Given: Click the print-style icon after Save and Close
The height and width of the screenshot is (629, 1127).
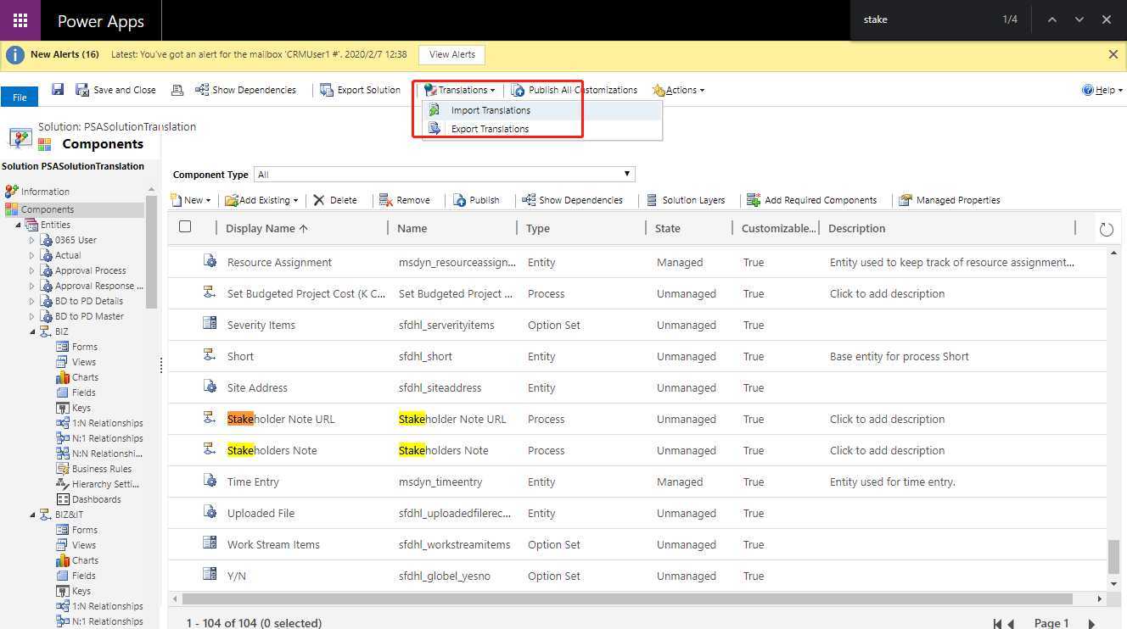Looking at the screenshot, I should pyautogui.click(x=177, y=90).
